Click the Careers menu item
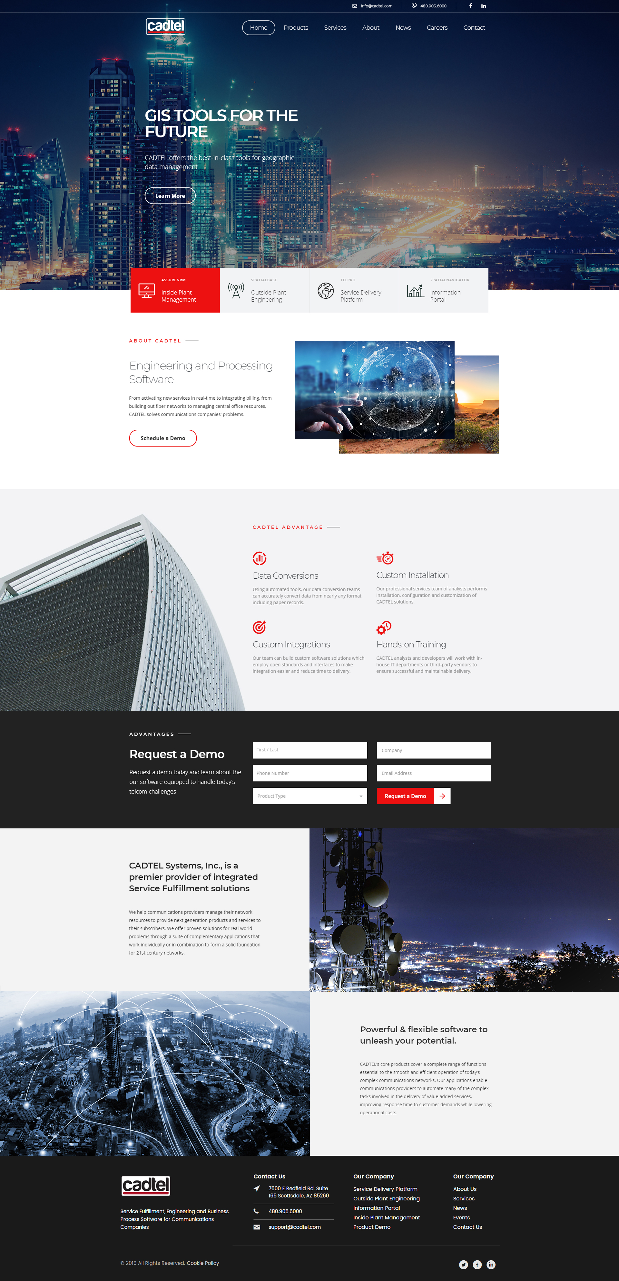Viewport: 619px width, 1281px height. tap(437, 27)
